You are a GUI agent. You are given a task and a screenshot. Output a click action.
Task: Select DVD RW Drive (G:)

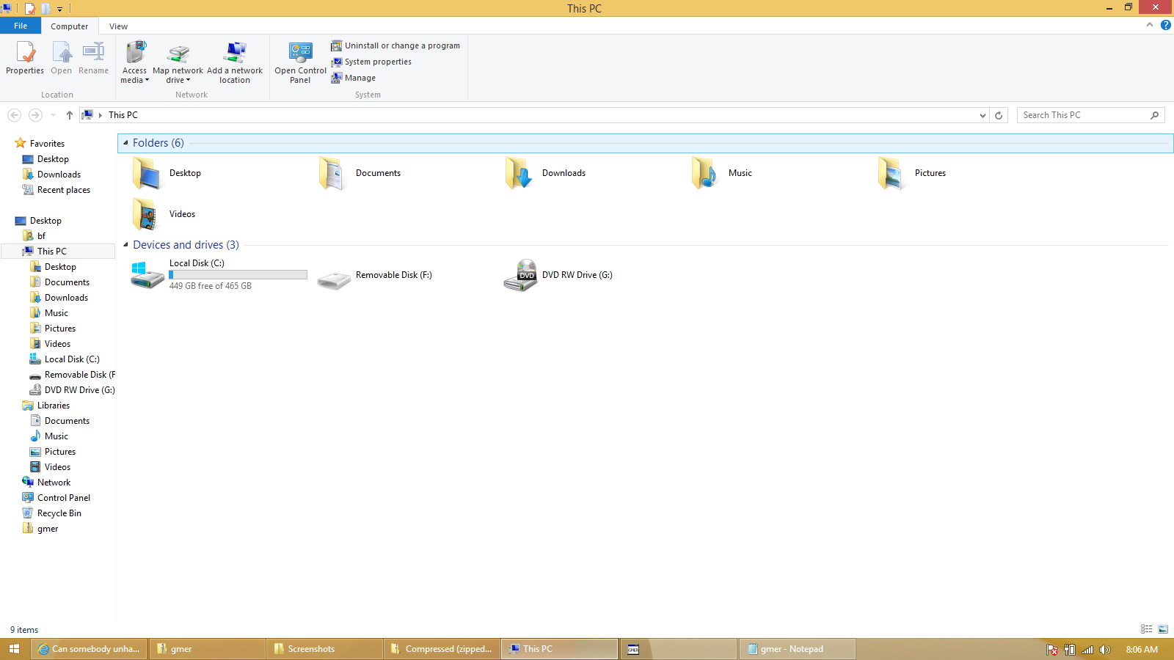tap(559, 276)
